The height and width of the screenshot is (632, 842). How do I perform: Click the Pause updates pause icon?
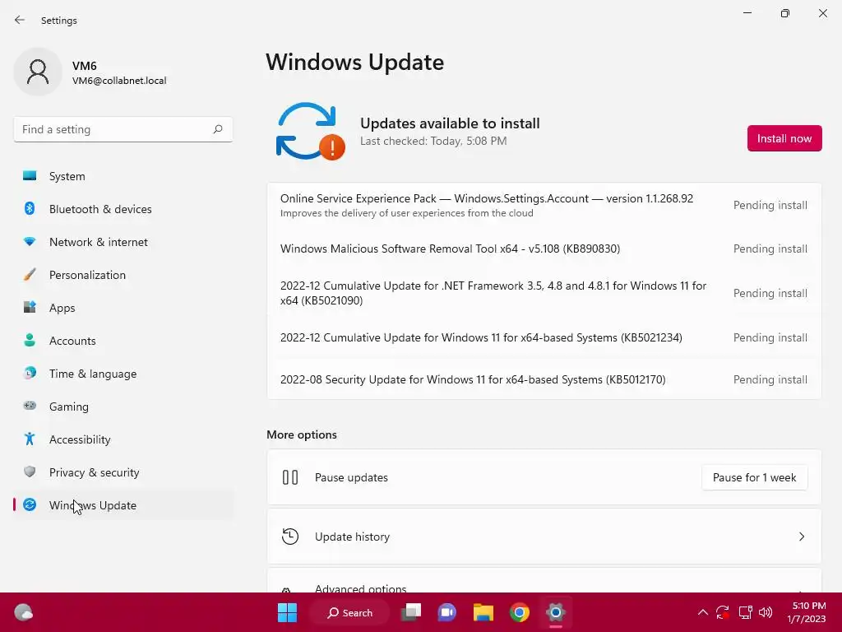[x=290, y=477]
